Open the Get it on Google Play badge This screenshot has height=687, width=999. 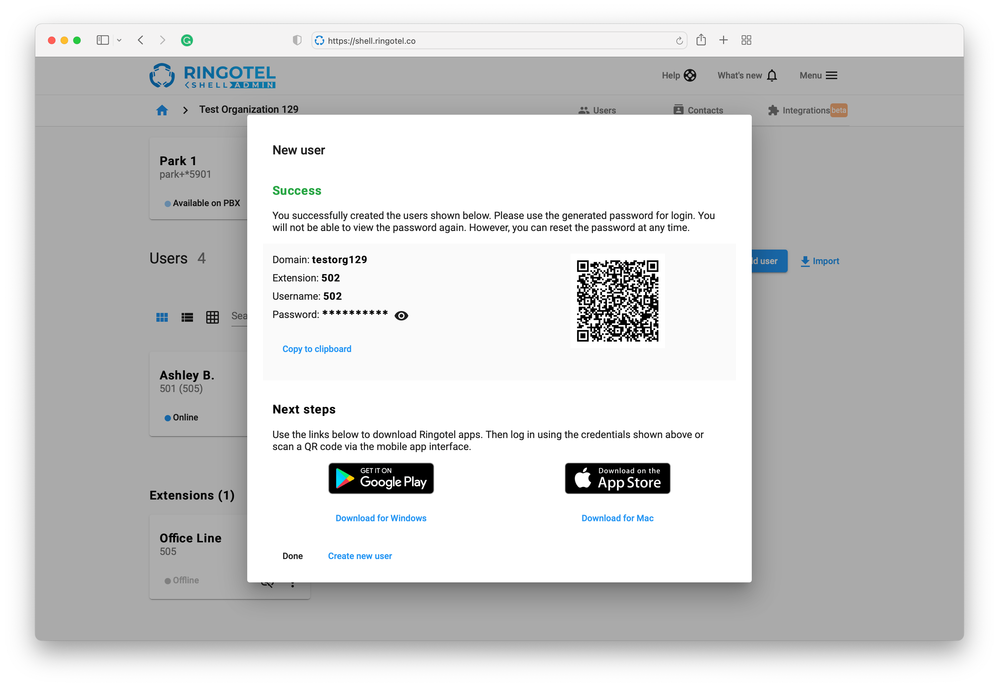tap(381, 478)
